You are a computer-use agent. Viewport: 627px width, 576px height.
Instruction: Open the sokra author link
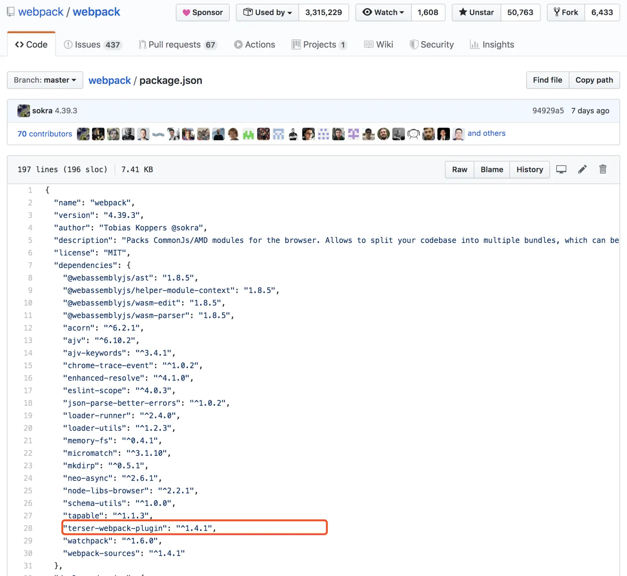click(x=42, y=111)
